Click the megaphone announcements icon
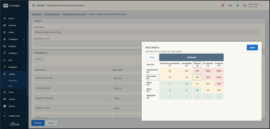The height and width of the screenshot is (129, 270). click(x=238, y=5)
